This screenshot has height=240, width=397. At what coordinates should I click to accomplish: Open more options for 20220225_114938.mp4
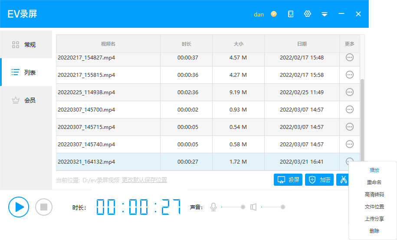pyautogui.click(x=349, y=92)
